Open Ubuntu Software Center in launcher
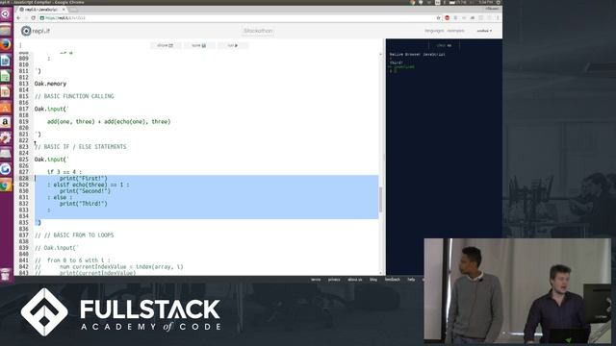 [x=6, y=107]
